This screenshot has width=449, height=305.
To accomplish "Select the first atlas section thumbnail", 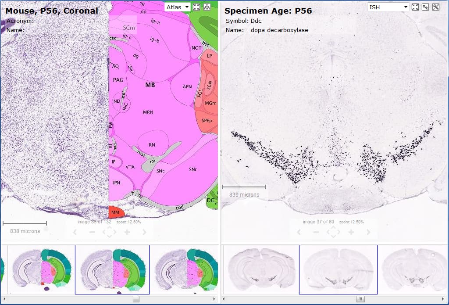I will [x=41, y=269].
